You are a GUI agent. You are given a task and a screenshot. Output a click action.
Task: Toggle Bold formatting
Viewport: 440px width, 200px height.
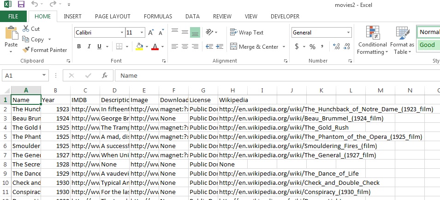coord(79,46)
